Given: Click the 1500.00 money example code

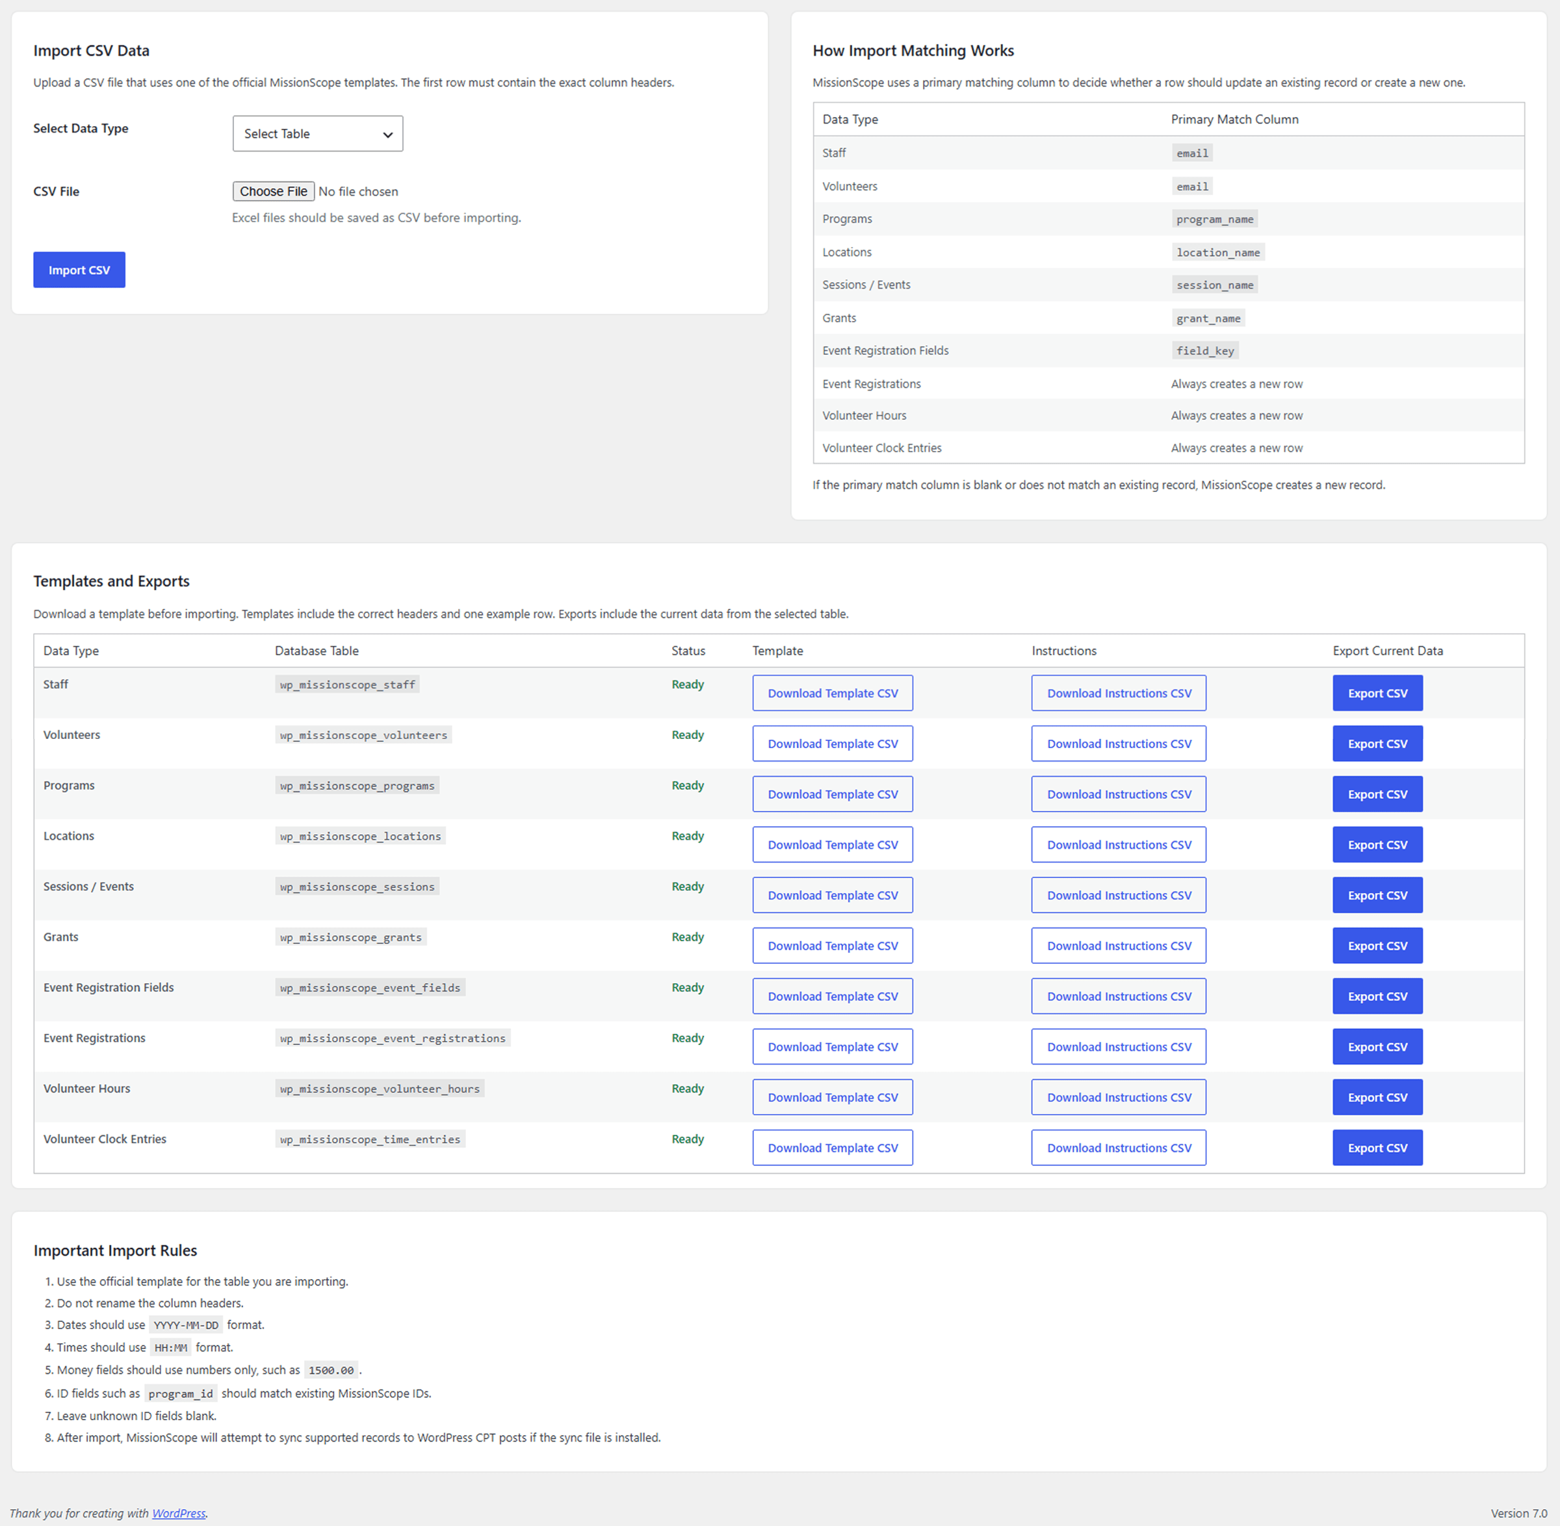Looking at the screenshot, I should click(x=331, y=1371).
